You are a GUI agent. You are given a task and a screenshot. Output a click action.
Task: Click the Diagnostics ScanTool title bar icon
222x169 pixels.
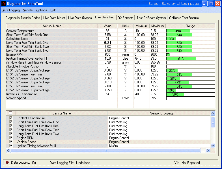click(x=4, y=4)
